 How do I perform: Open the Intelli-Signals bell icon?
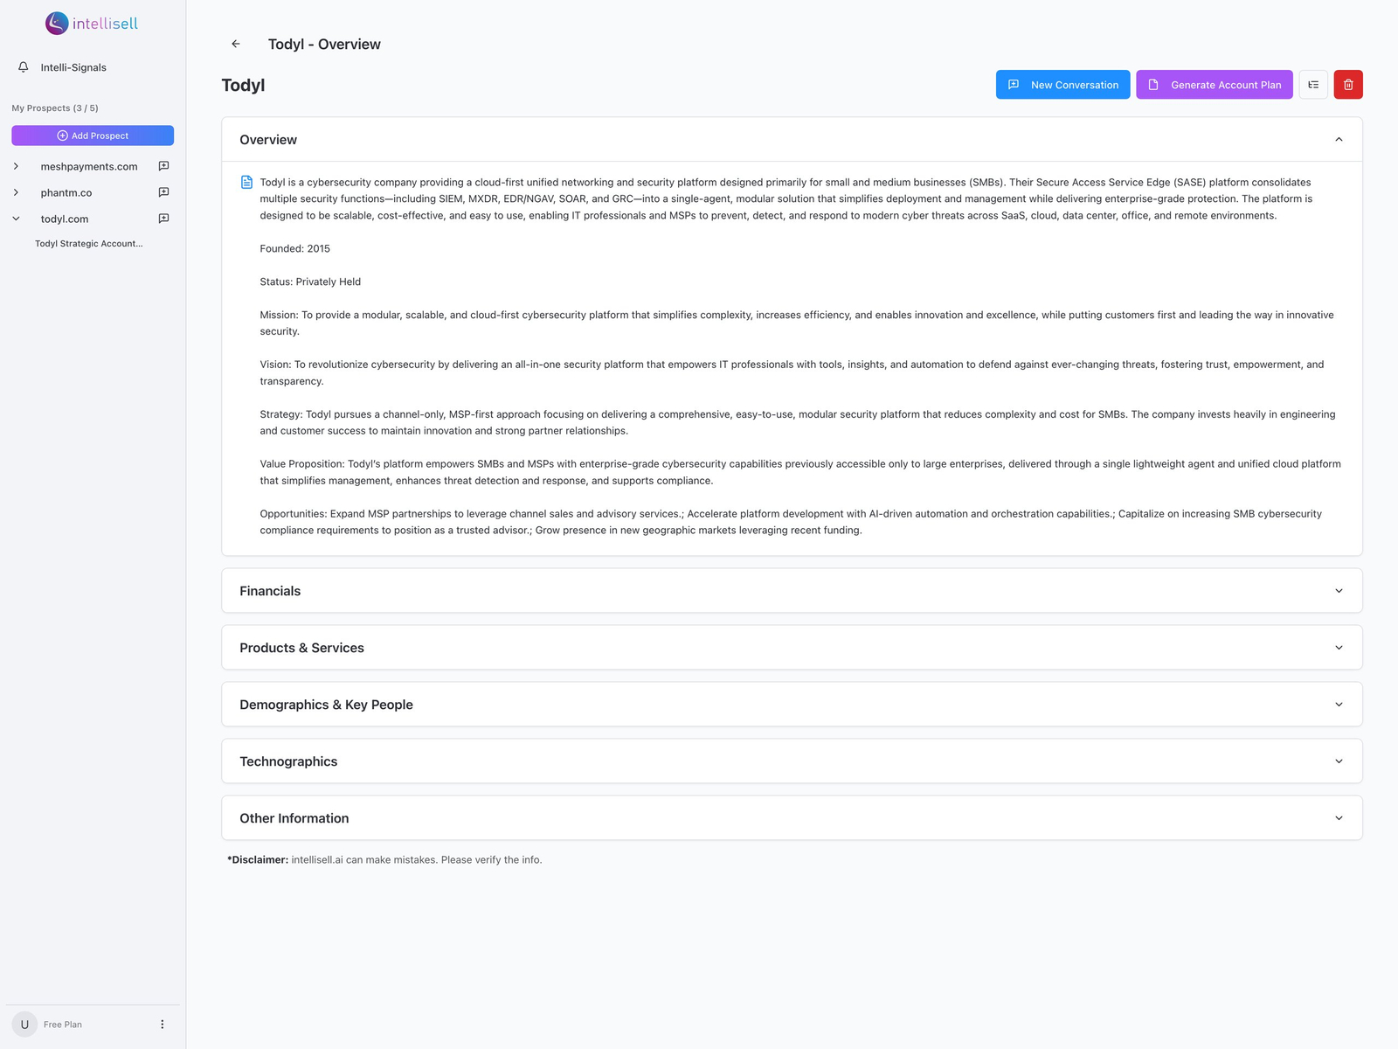pyautogui.click(x=24, y=67)
